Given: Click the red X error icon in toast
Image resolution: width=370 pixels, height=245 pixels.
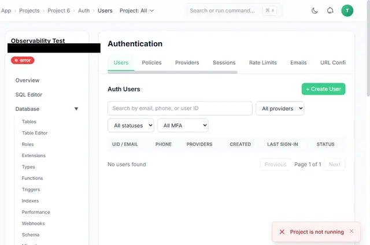Looking at the screenshot, I should coord(282,232).
